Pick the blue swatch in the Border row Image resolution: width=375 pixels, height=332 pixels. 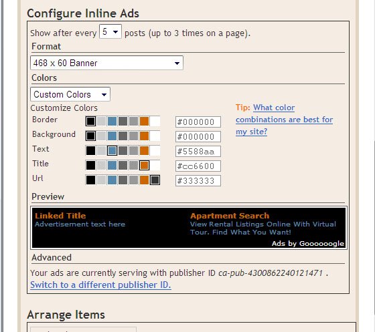pyautogui.click(x=112, y=121)
